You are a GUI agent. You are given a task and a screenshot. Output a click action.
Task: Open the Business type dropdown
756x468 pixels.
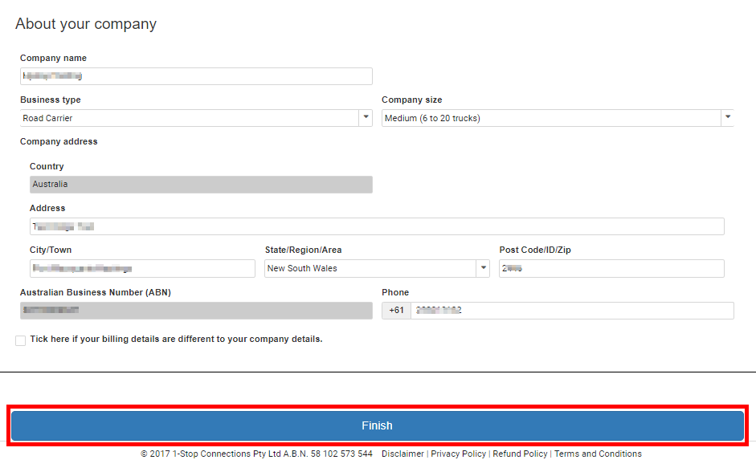pyautogui.click(x=196, y=118)
